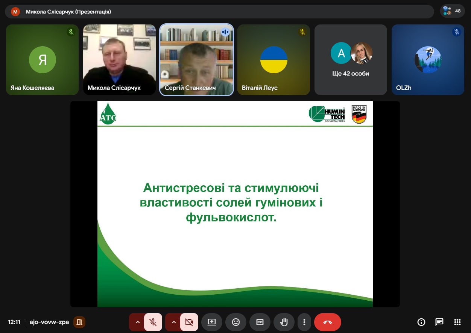The height and width of the screenshot is (333, 471).
Task: Select Сергій Станкевич video tile
Action: pyautogui.click(x=196, y=60)
